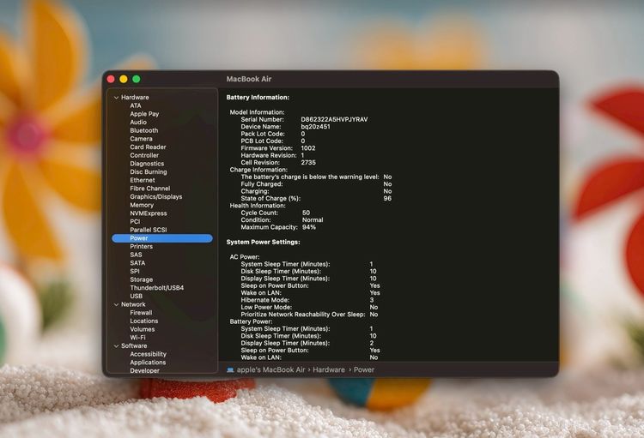Select Bluetooth in the sidebar
Image resolution: width=644 pixels, height=438 pixels.
143,130
